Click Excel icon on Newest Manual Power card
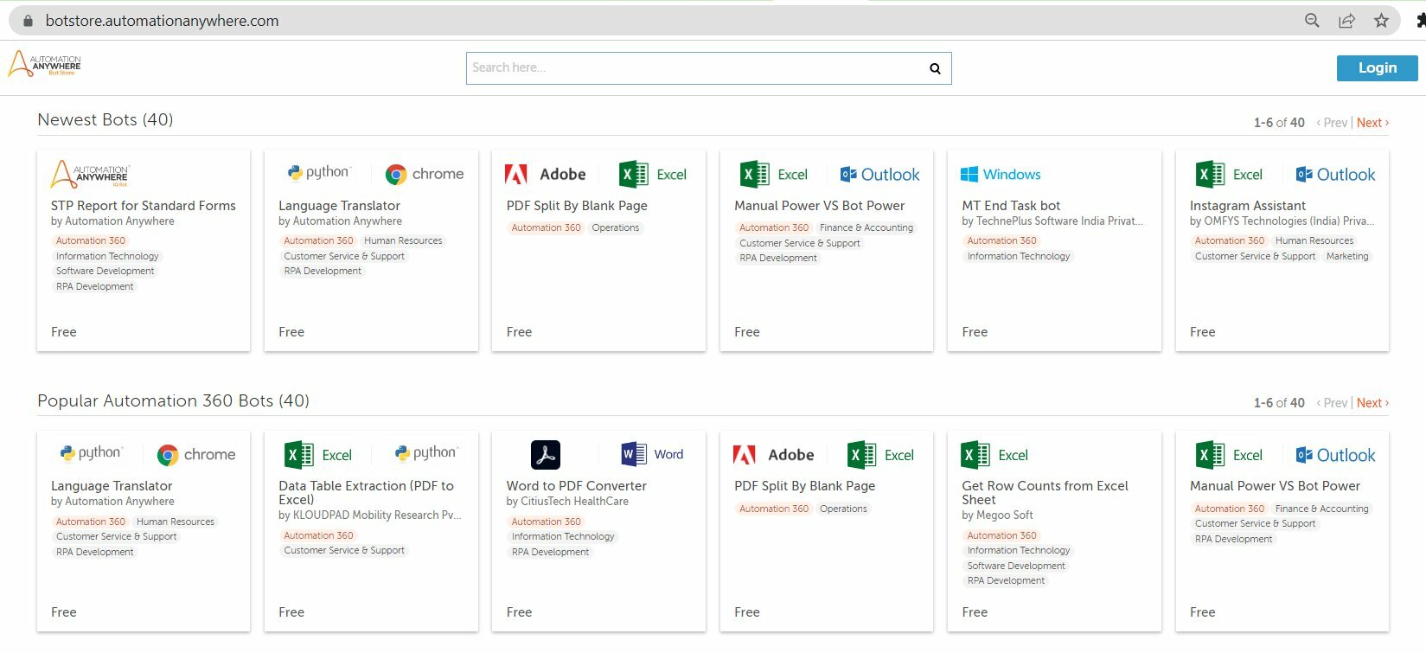Viewport: 1426px width, 653px height. (x=774, y=175)
